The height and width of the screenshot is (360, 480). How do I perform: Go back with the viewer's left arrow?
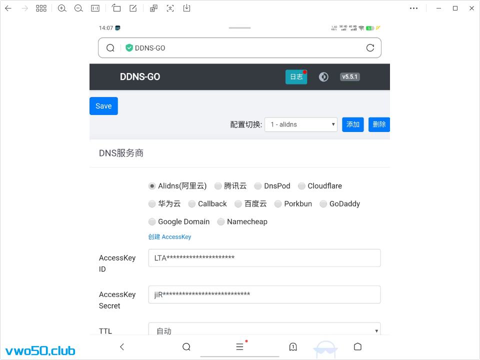pyautogui.click(x=8, y=8)
